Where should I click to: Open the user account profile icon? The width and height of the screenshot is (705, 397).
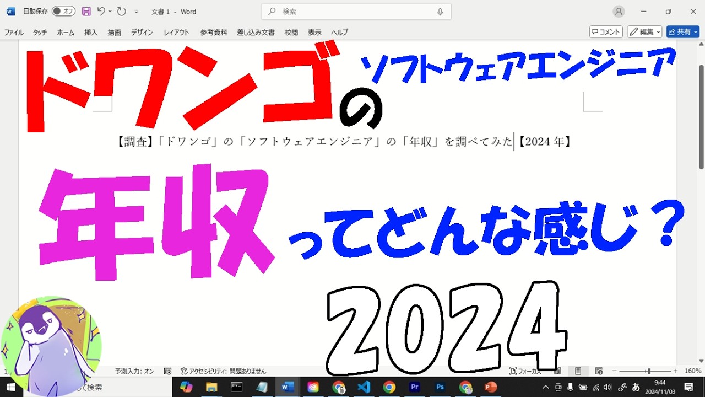pyautogui.click(x=619, y=12)
